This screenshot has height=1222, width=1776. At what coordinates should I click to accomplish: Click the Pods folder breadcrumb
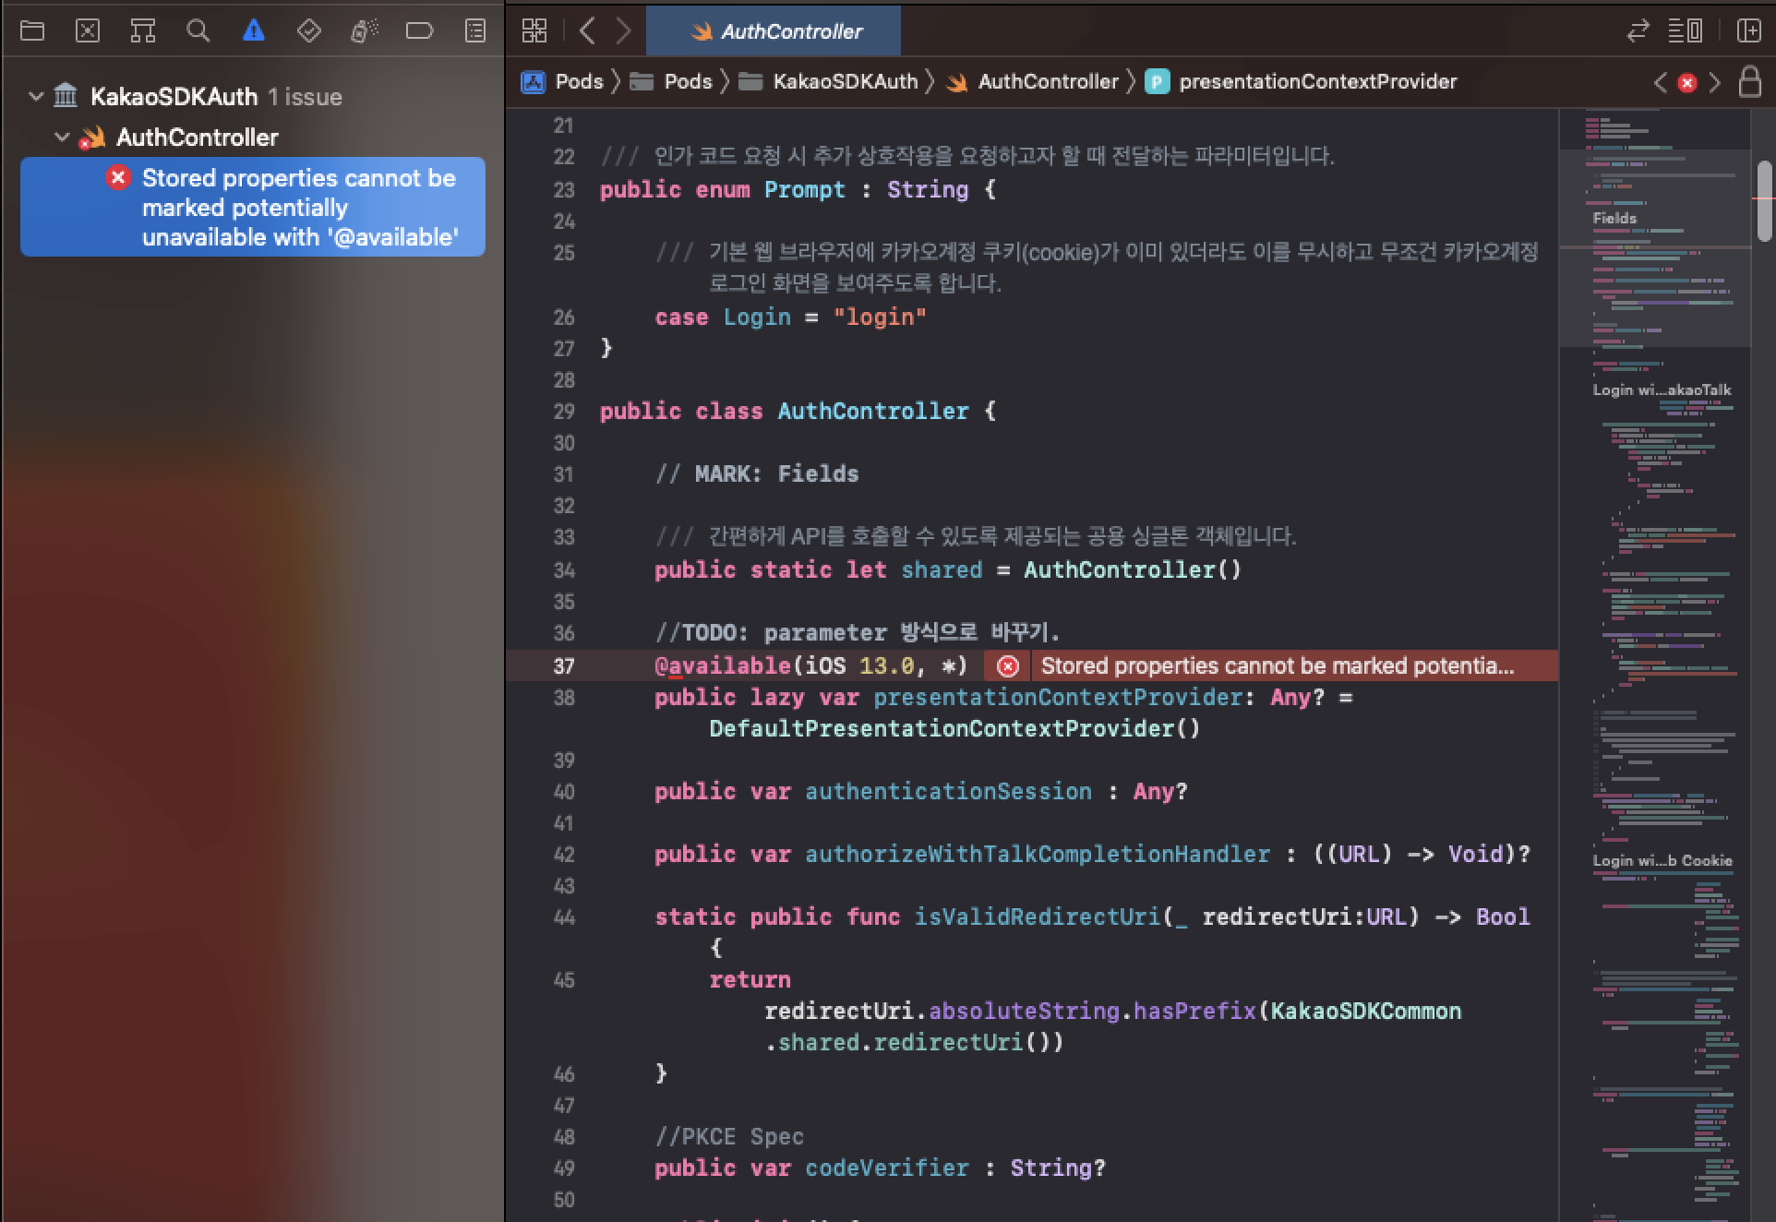671,82
